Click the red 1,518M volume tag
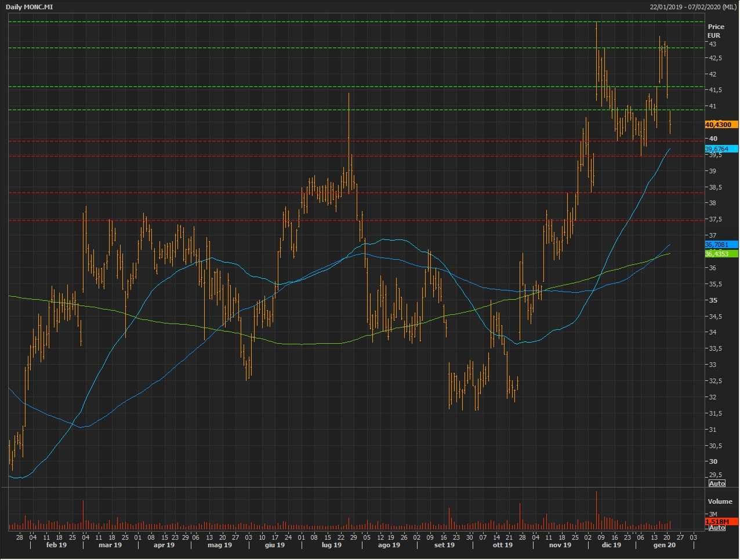The image size is (740, 560). tap(721, 522)
